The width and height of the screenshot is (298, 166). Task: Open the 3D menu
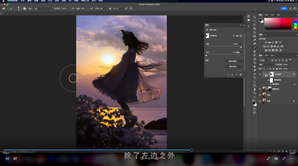tap(70, 1)
